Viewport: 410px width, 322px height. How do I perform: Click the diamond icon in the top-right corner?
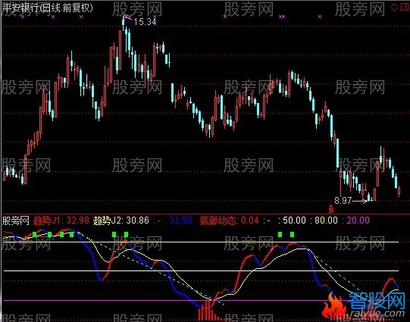click(x=394, y=7)
